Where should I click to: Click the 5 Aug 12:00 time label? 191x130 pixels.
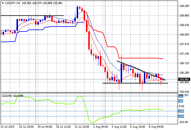[x=119, y=127]
